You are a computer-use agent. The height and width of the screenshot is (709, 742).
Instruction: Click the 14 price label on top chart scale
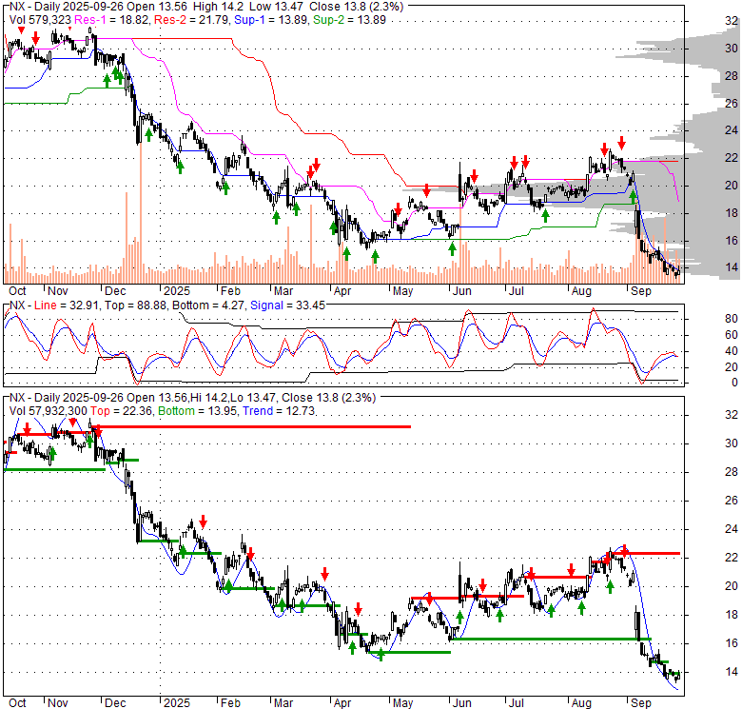click(x=732, y=266)
